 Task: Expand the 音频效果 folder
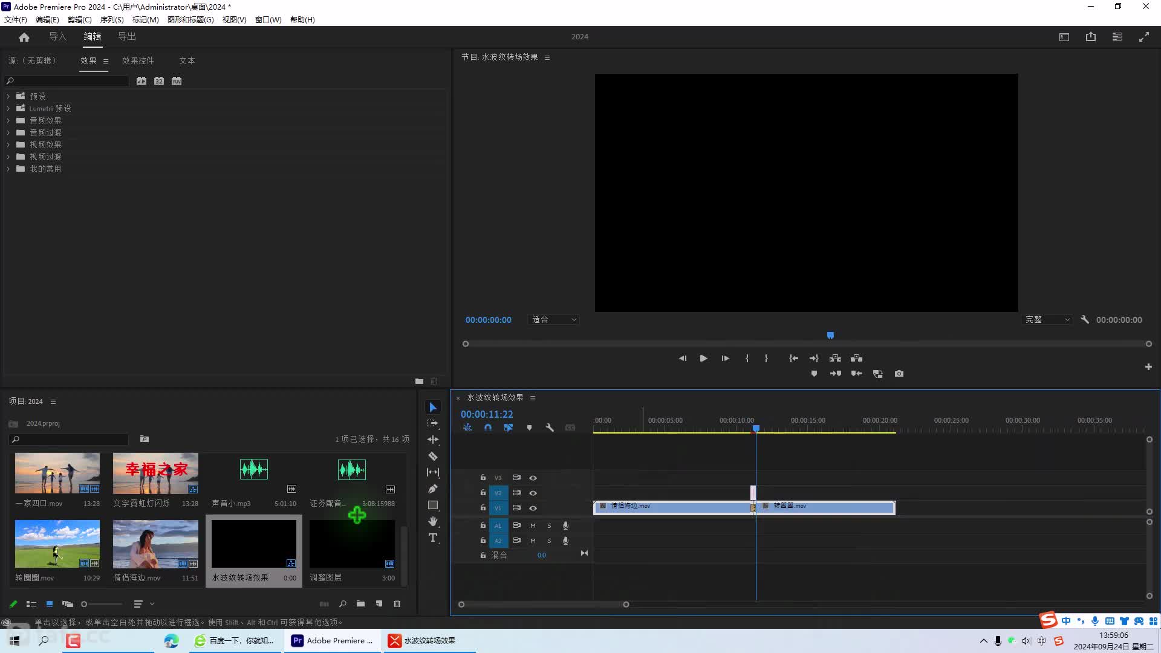8,120
